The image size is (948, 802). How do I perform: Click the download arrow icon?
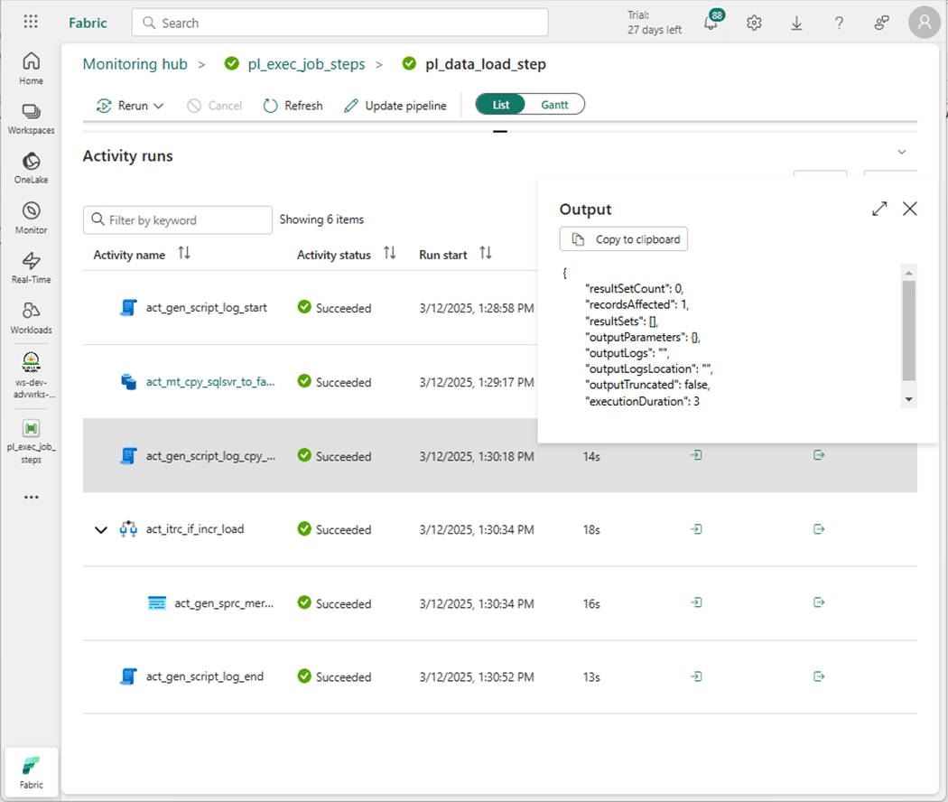[796, 23]
